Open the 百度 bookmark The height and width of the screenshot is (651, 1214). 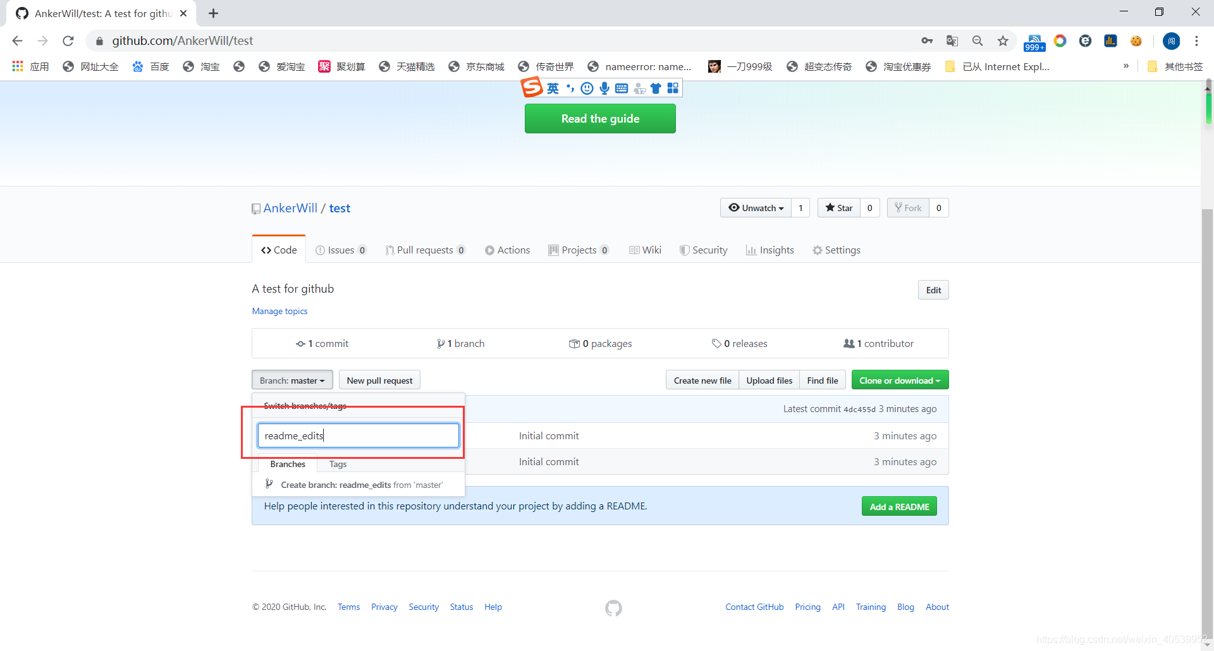pos(150,66)
